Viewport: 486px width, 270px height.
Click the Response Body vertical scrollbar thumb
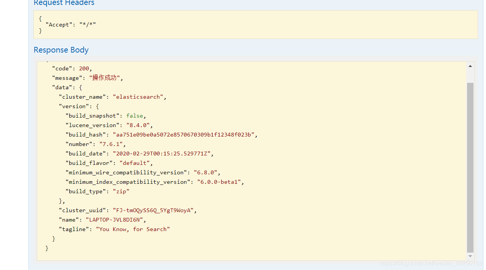point(470,167)
